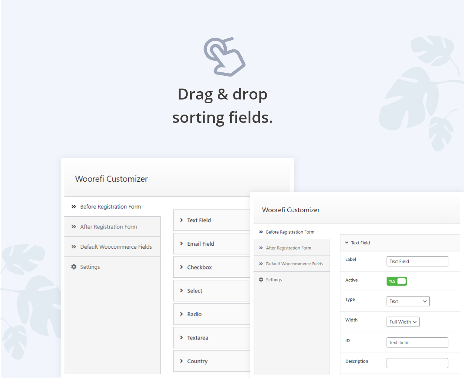Click the Settings gear icon in back window

click(74, 267)
